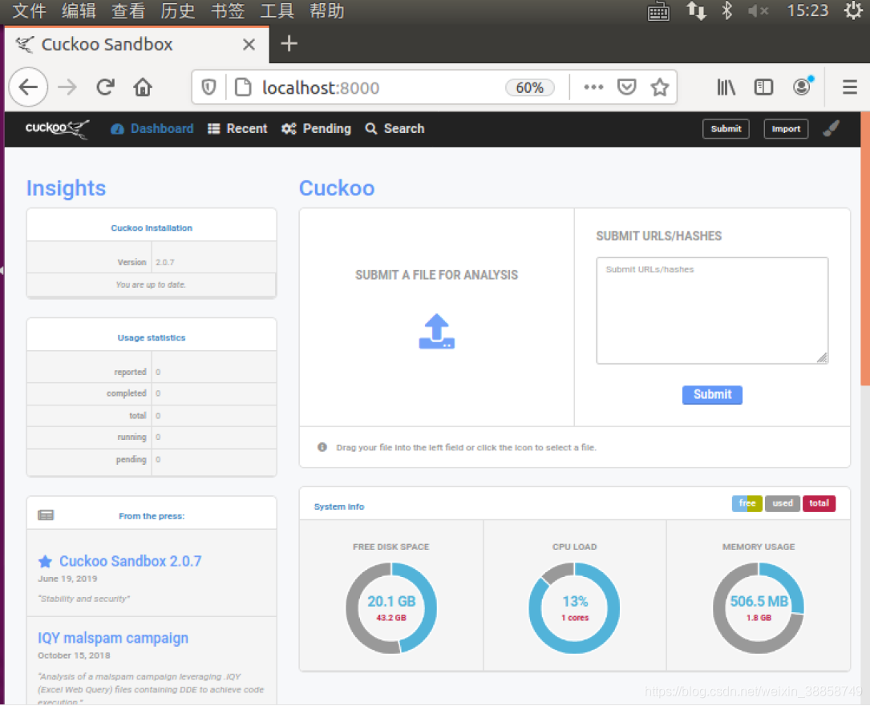
Task: Click the news icon beside From the press
Action: tap(46, 515)
